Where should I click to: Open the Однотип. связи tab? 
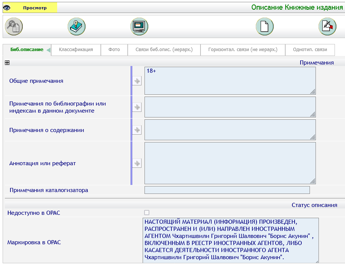point(310,50)
